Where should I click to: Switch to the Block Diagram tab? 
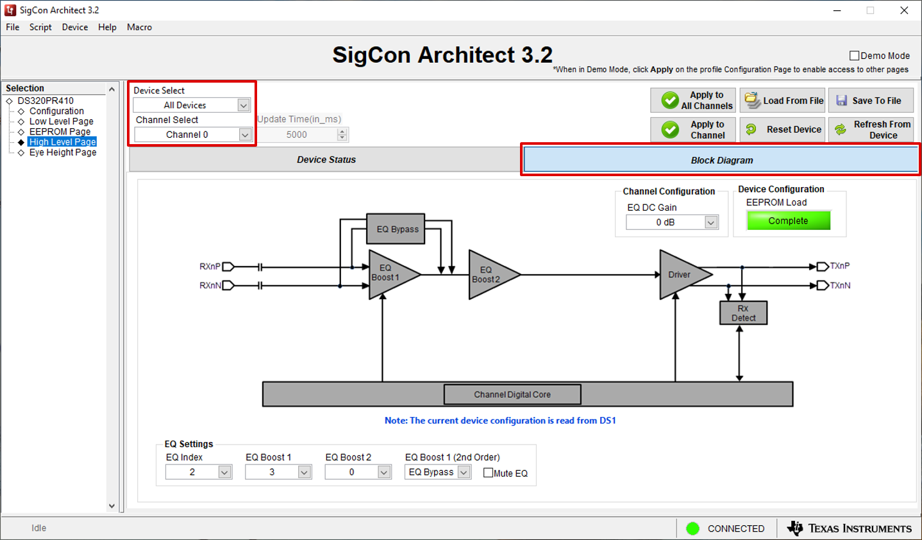pyautogui.click(x=721, y=160)
